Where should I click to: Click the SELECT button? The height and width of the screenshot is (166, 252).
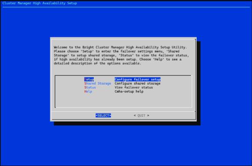[x=103, y=116]
